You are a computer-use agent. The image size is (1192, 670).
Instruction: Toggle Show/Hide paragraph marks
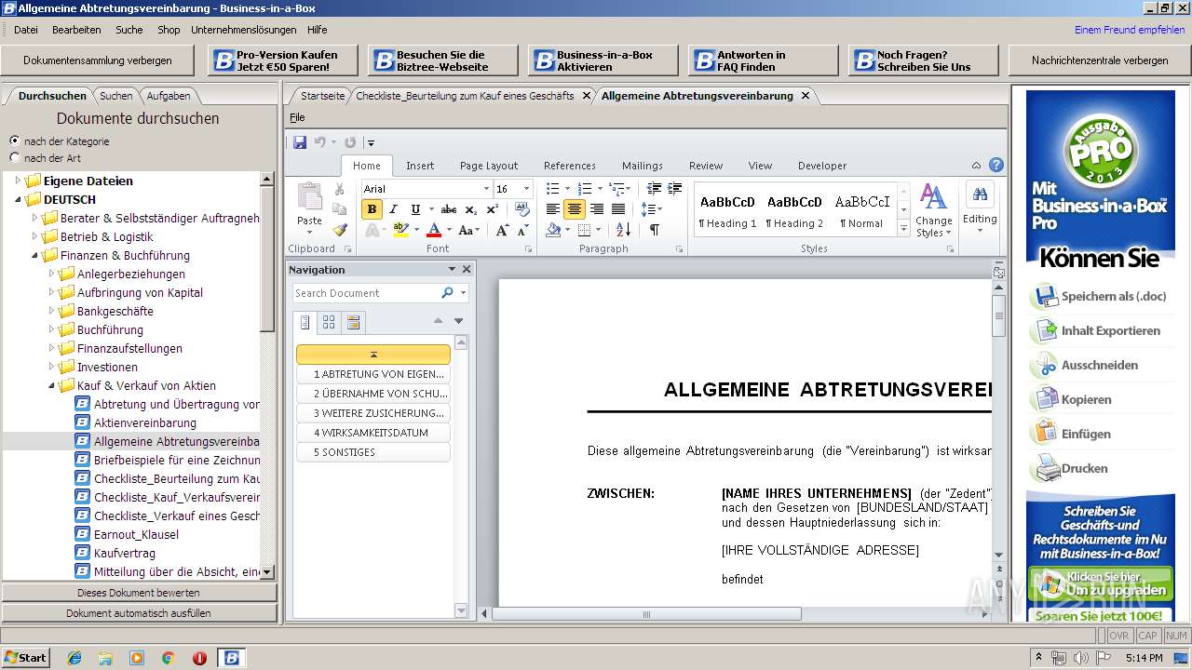coord(654,230)
